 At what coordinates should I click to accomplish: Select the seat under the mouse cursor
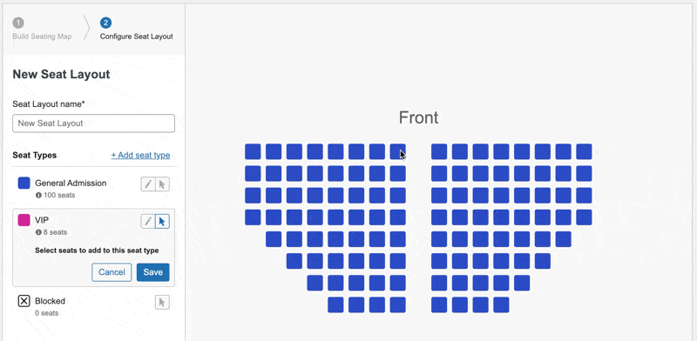coord(398,151)
